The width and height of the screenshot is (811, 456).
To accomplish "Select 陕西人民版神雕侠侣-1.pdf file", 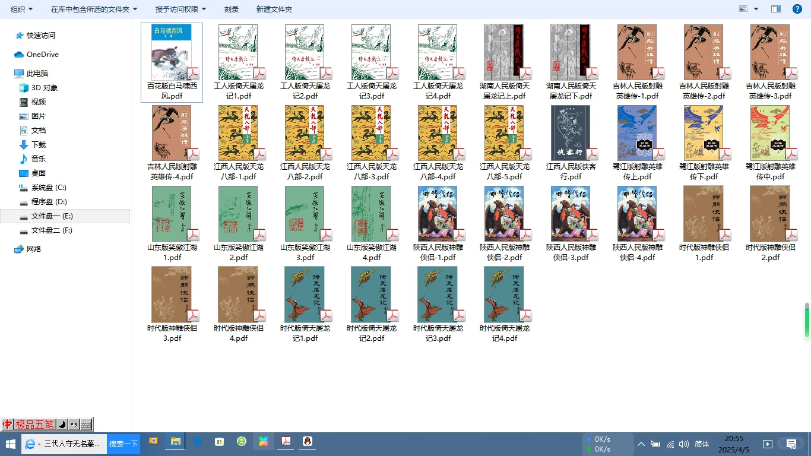I will pos(438,224).
